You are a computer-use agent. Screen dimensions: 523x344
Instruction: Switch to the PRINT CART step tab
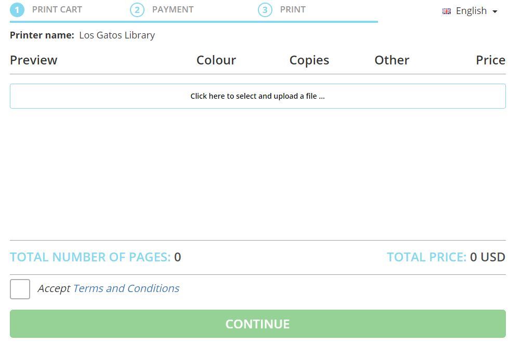(57, 9)
